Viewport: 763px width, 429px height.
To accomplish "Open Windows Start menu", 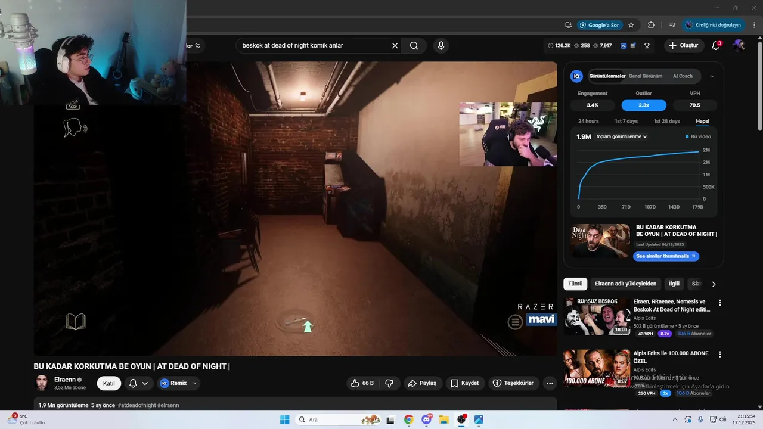I will pyautogui.click(x=284, y=419).
